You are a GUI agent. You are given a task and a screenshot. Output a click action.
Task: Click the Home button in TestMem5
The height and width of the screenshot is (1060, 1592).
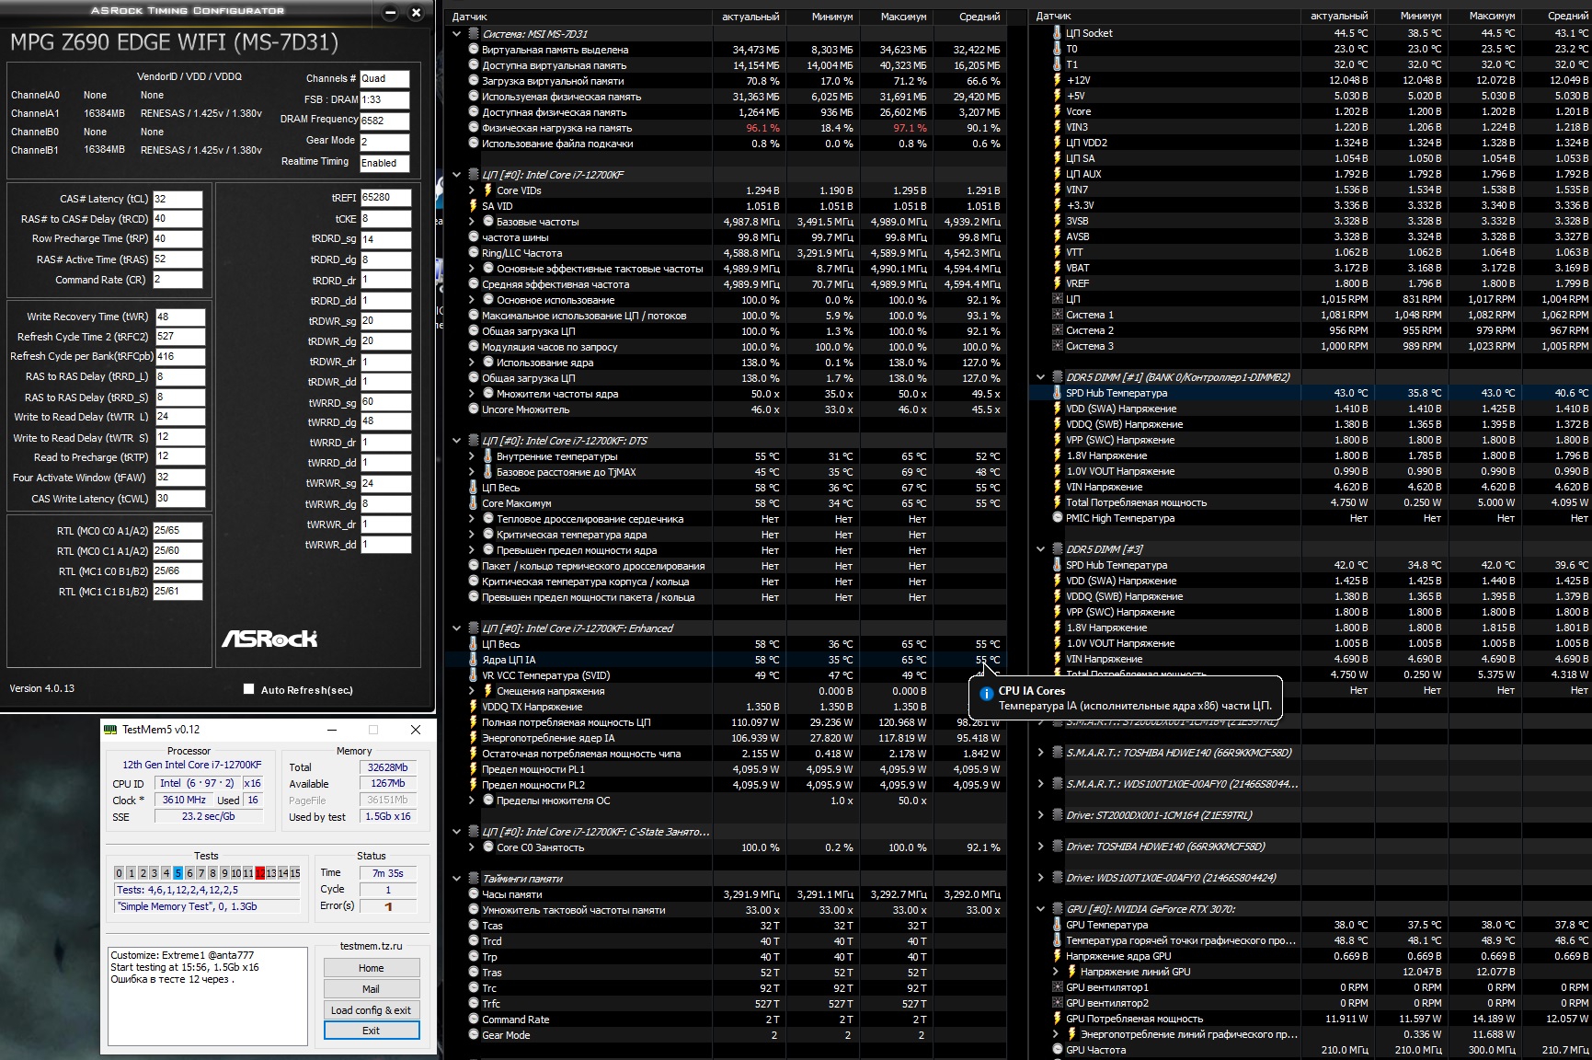(x=372, y=968)
